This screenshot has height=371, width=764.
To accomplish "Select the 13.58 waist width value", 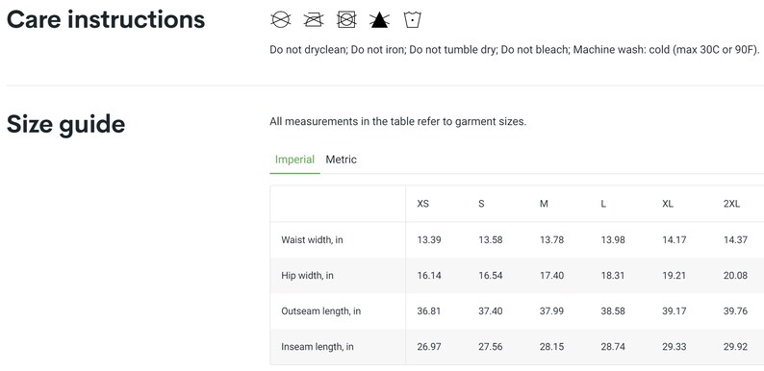I will point(490,240).
